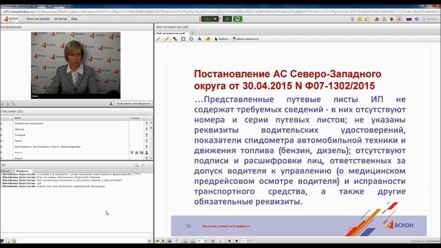Image resolution: width=441 pixels, height=248 pixels.
Task: Click the person icon in first participant row
Action: [x=147, y=123]
